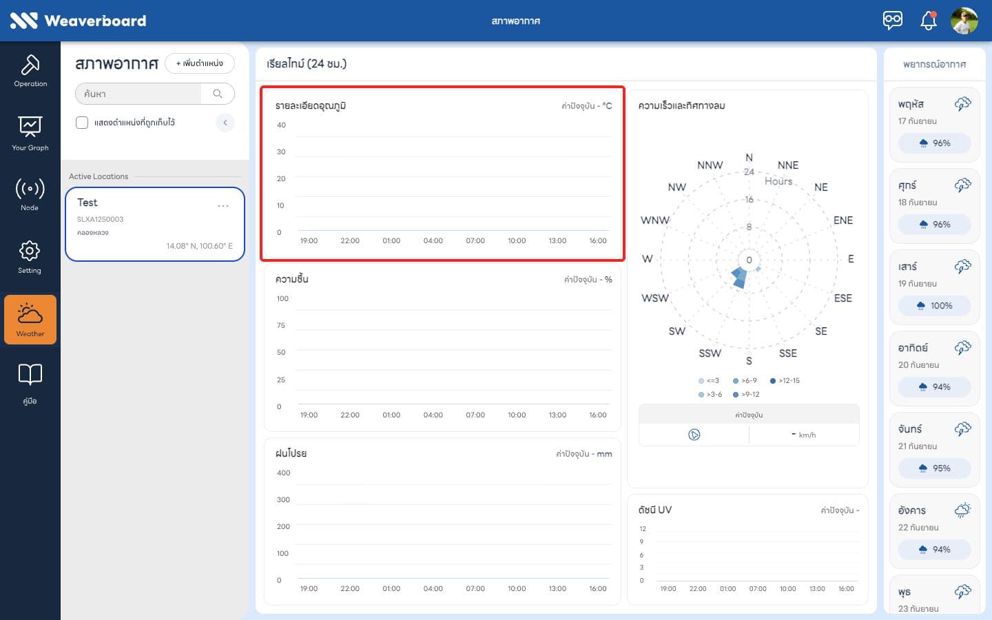This screenshot has height=620, width=992.
Task: Toggle the >12-15 wind speed legend item
Action: tap(785, 380)
